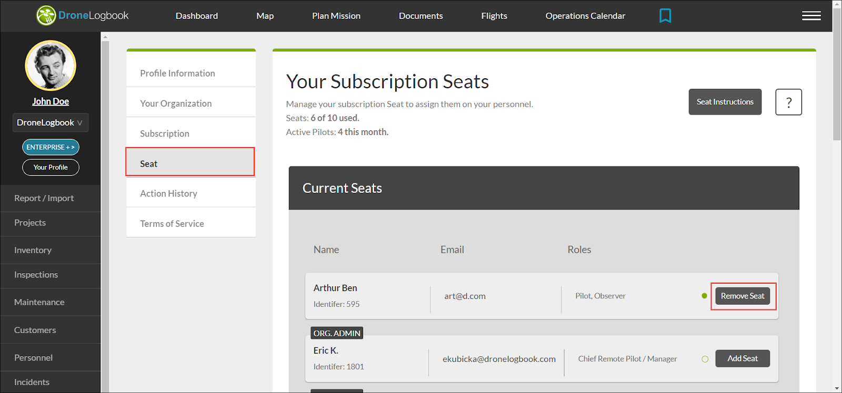Remove seat for Arthur Ben
The height and width of the screenshot is (393, 842).
coord(743,296)
